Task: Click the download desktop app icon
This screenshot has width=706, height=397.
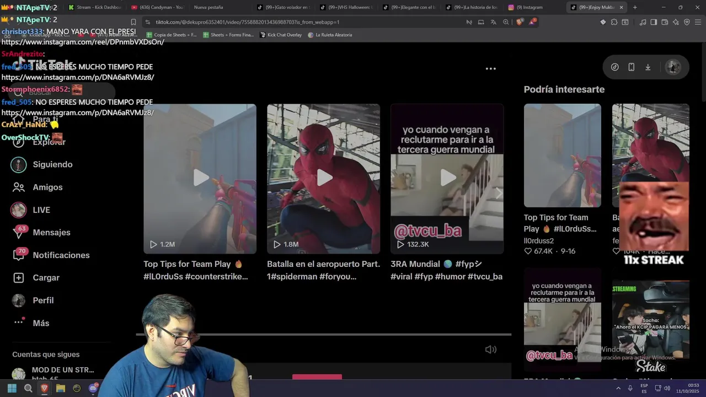Action: point(648,67)
